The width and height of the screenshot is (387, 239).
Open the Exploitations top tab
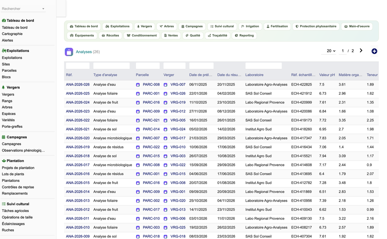(118, 26)
